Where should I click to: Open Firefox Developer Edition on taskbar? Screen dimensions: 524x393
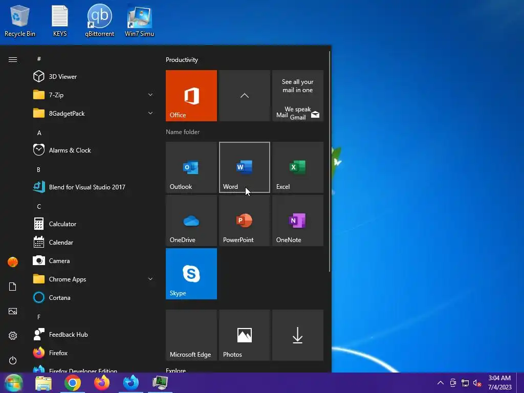coord(130,383)
